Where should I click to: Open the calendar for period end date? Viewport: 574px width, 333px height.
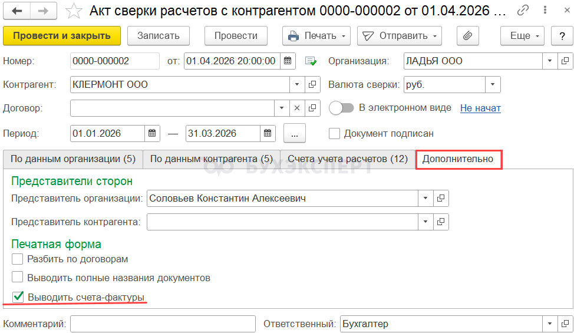coord(268,134)
